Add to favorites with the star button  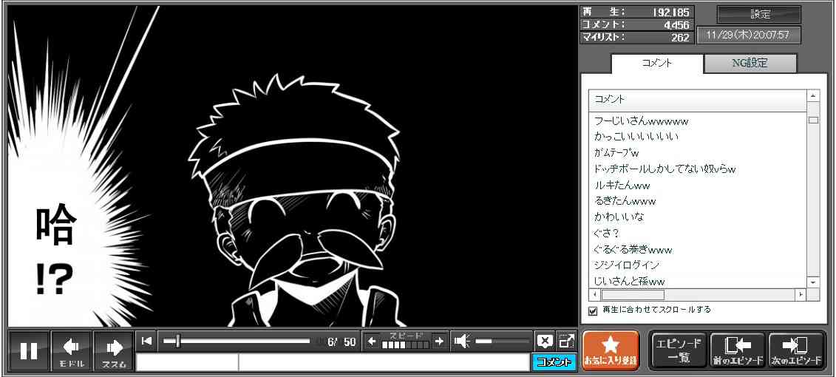[611, 350]
